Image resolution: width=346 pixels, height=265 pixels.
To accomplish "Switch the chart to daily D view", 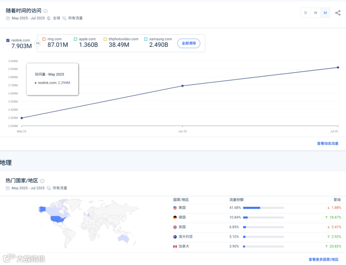I will coord(306,13).
